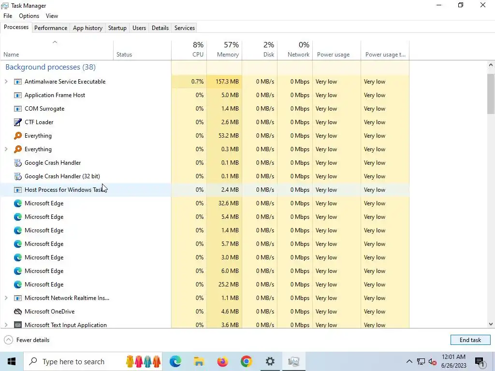Click the Microsoft Edge icon using 6.0 MB

18,271
